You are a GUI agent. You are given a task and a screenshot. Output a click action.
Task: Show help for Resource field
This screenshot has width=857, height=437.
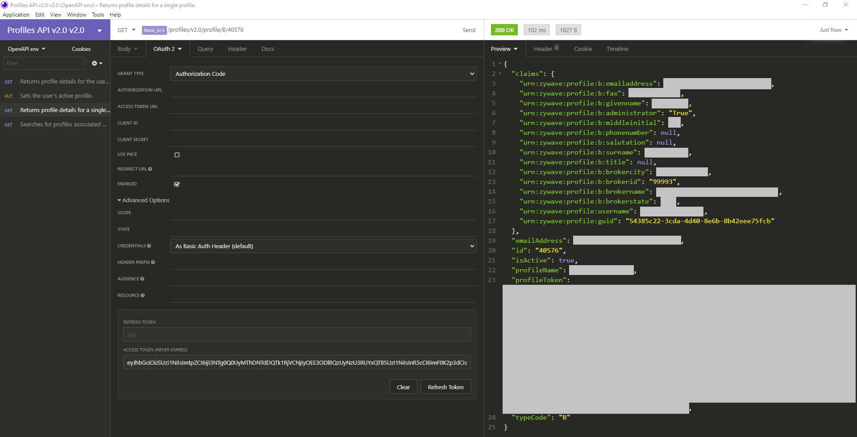pos(143,295)
